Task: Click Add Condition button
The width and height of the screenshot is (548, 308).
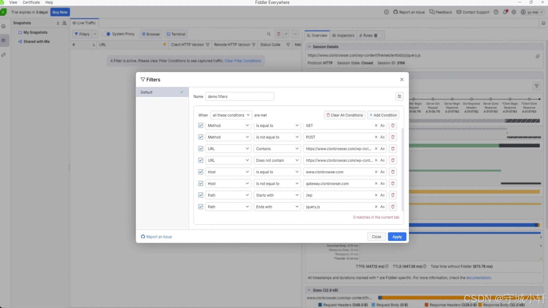Action: coord(383,115)
